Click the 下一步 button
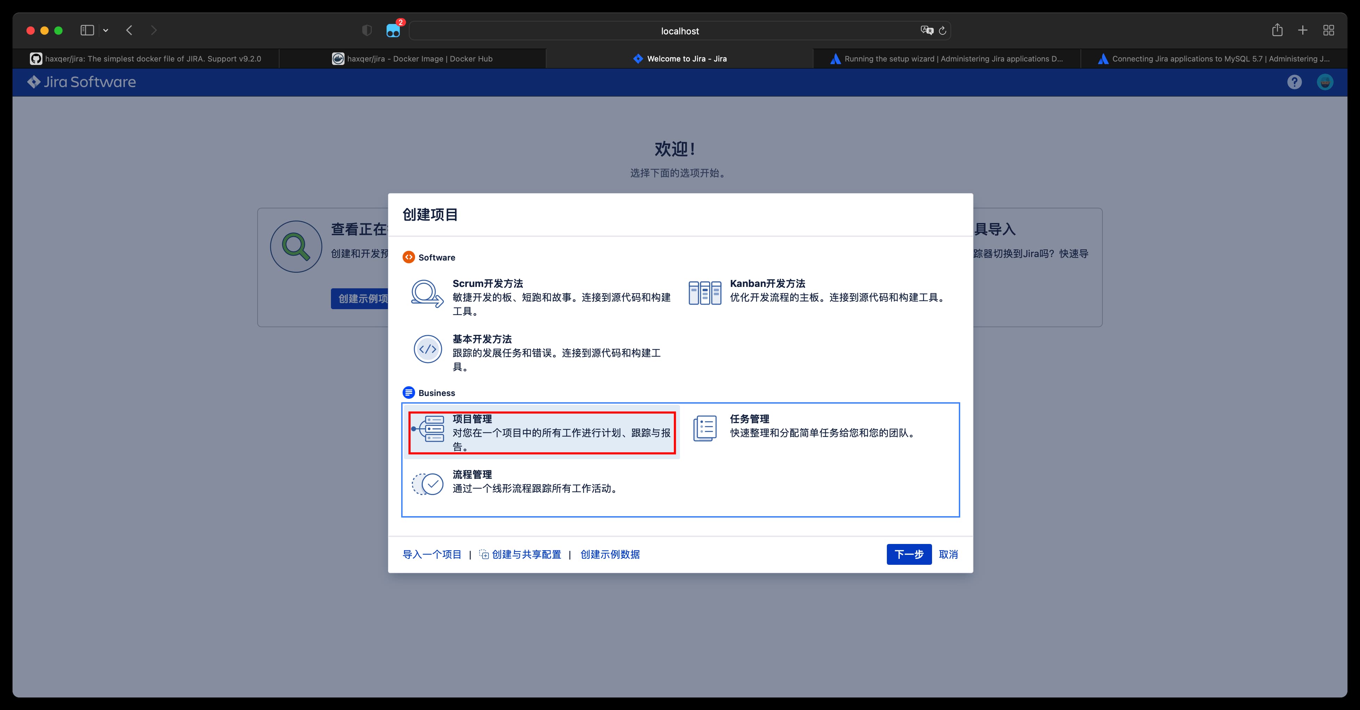The height and width of the screenshot is (710, 1360). click(909, 554)
